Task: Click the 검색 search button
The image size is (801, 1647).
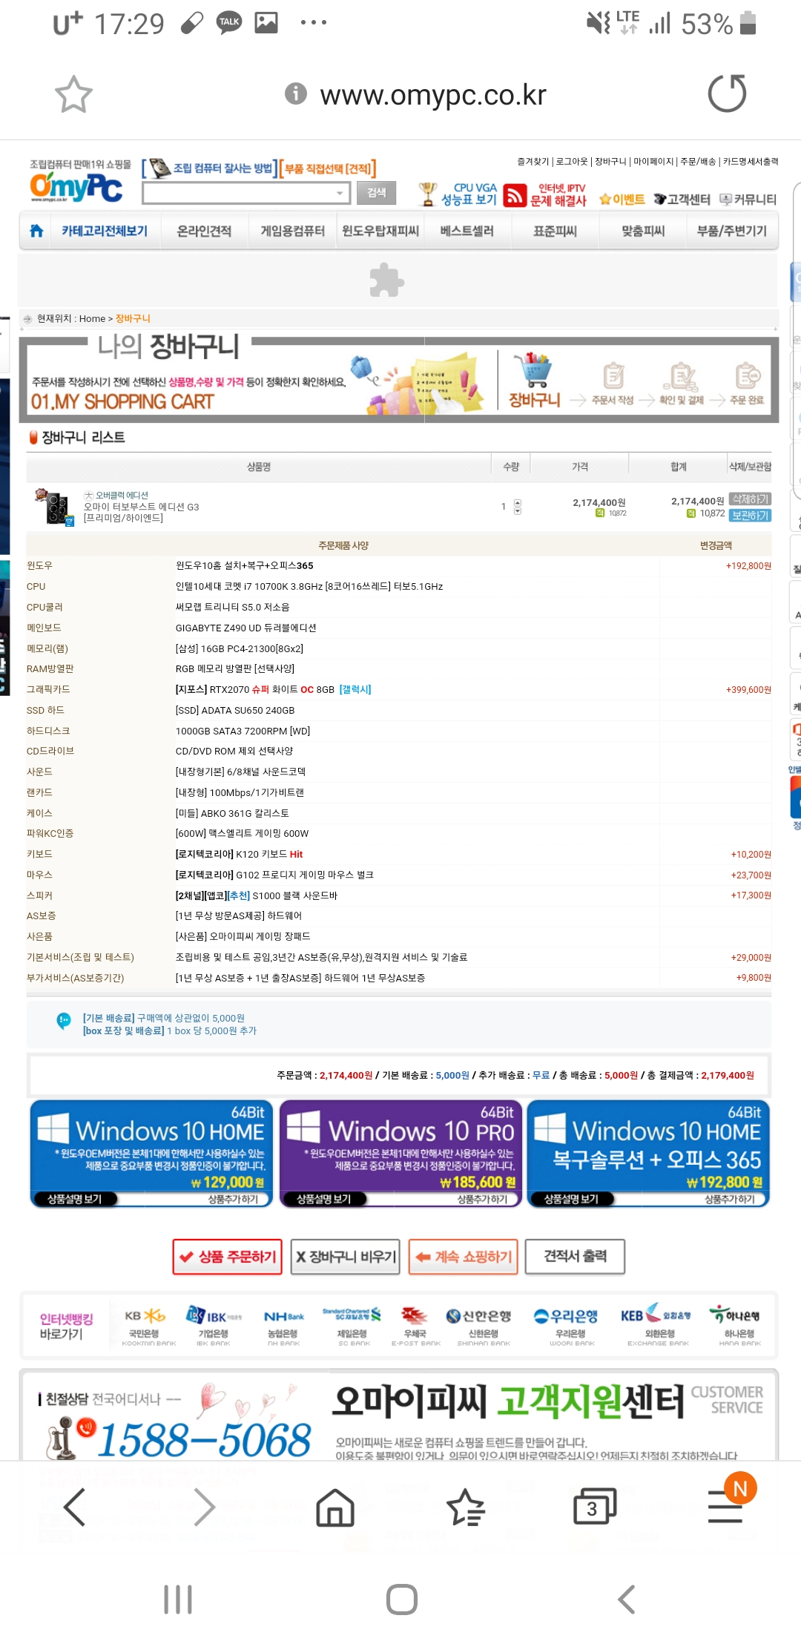Action: point(377,193)
